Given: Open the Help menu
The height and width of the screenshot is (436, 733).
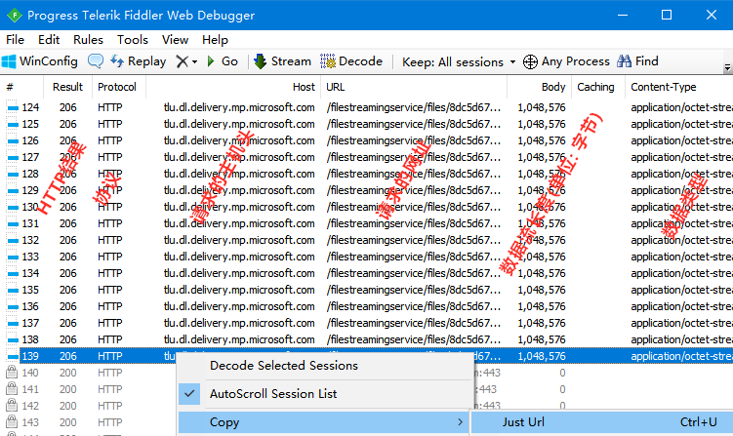Looking at the screenshot, I should click(x=215, y=40).
